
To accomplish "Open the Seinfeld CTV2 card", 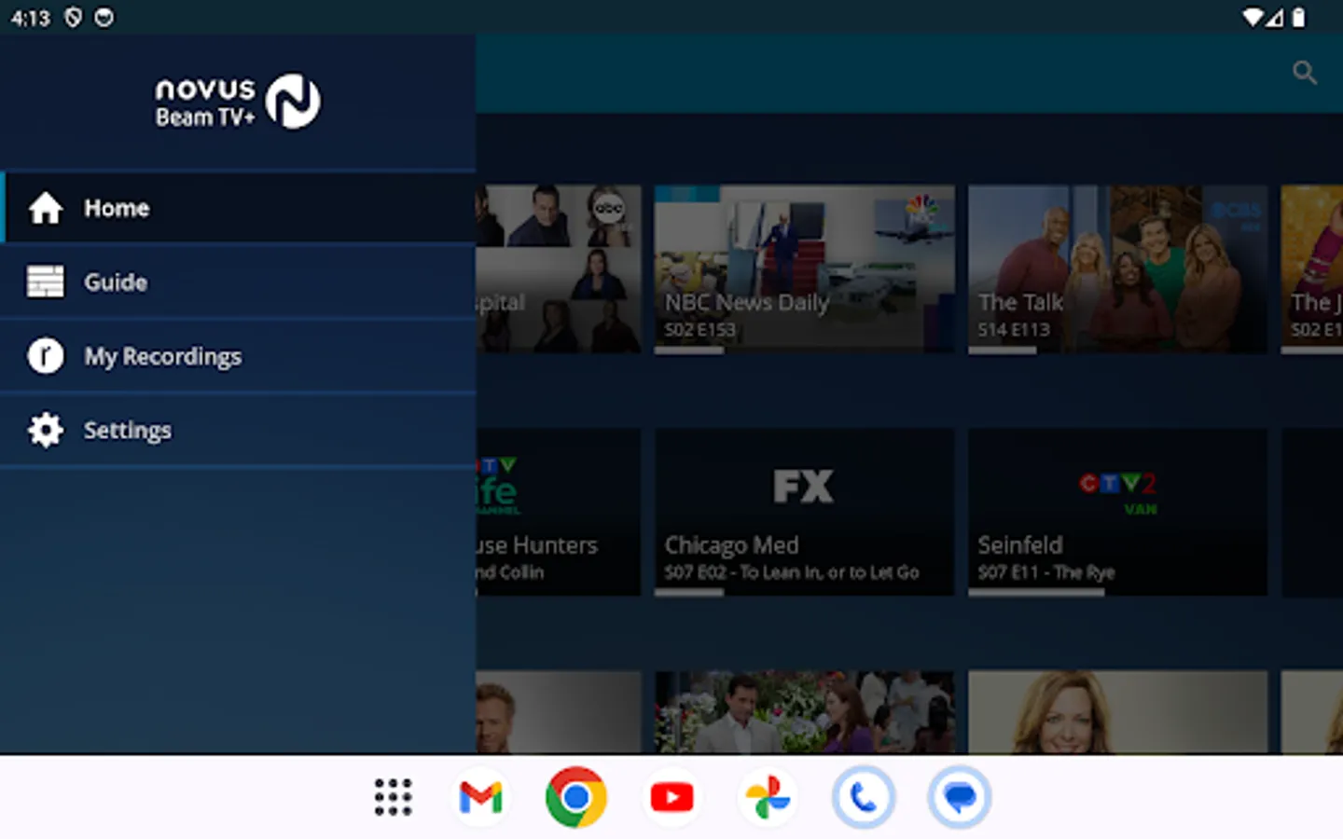I will click(1117, 512).
